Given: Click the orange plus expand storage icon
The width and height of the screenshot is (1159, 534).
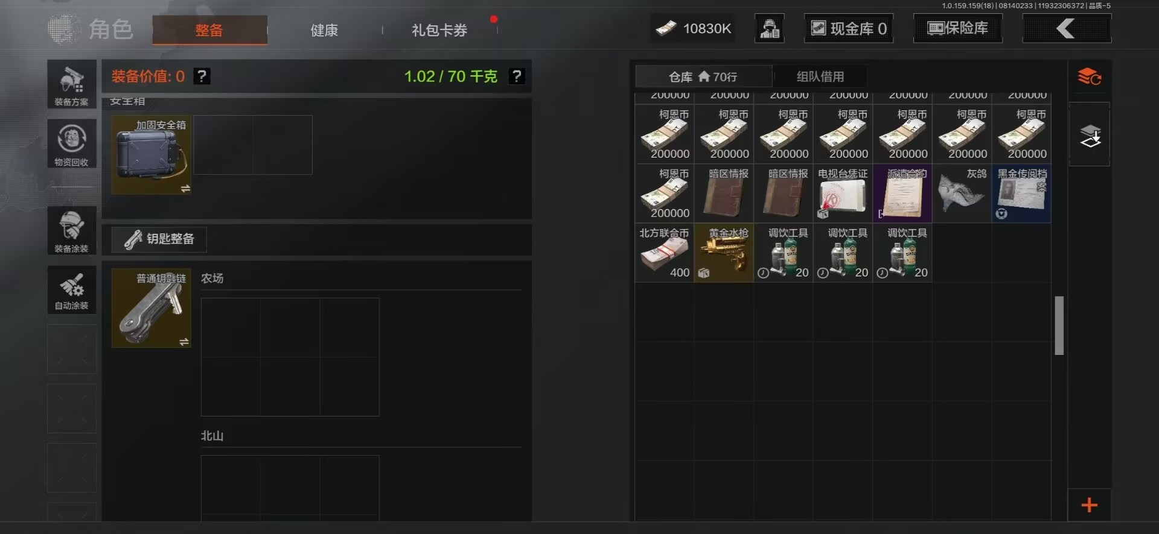Looking at the screenshot, I should (1090, 505).
